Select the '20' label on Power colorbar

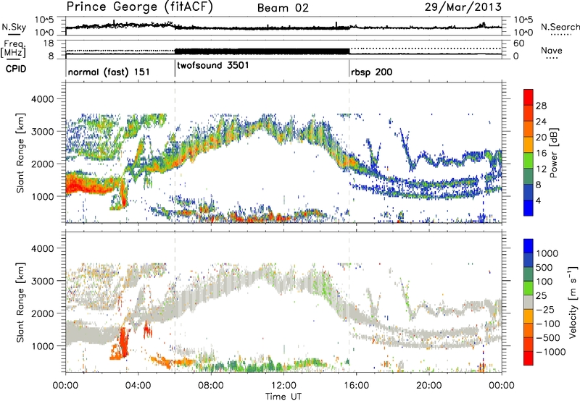[541, 138]
